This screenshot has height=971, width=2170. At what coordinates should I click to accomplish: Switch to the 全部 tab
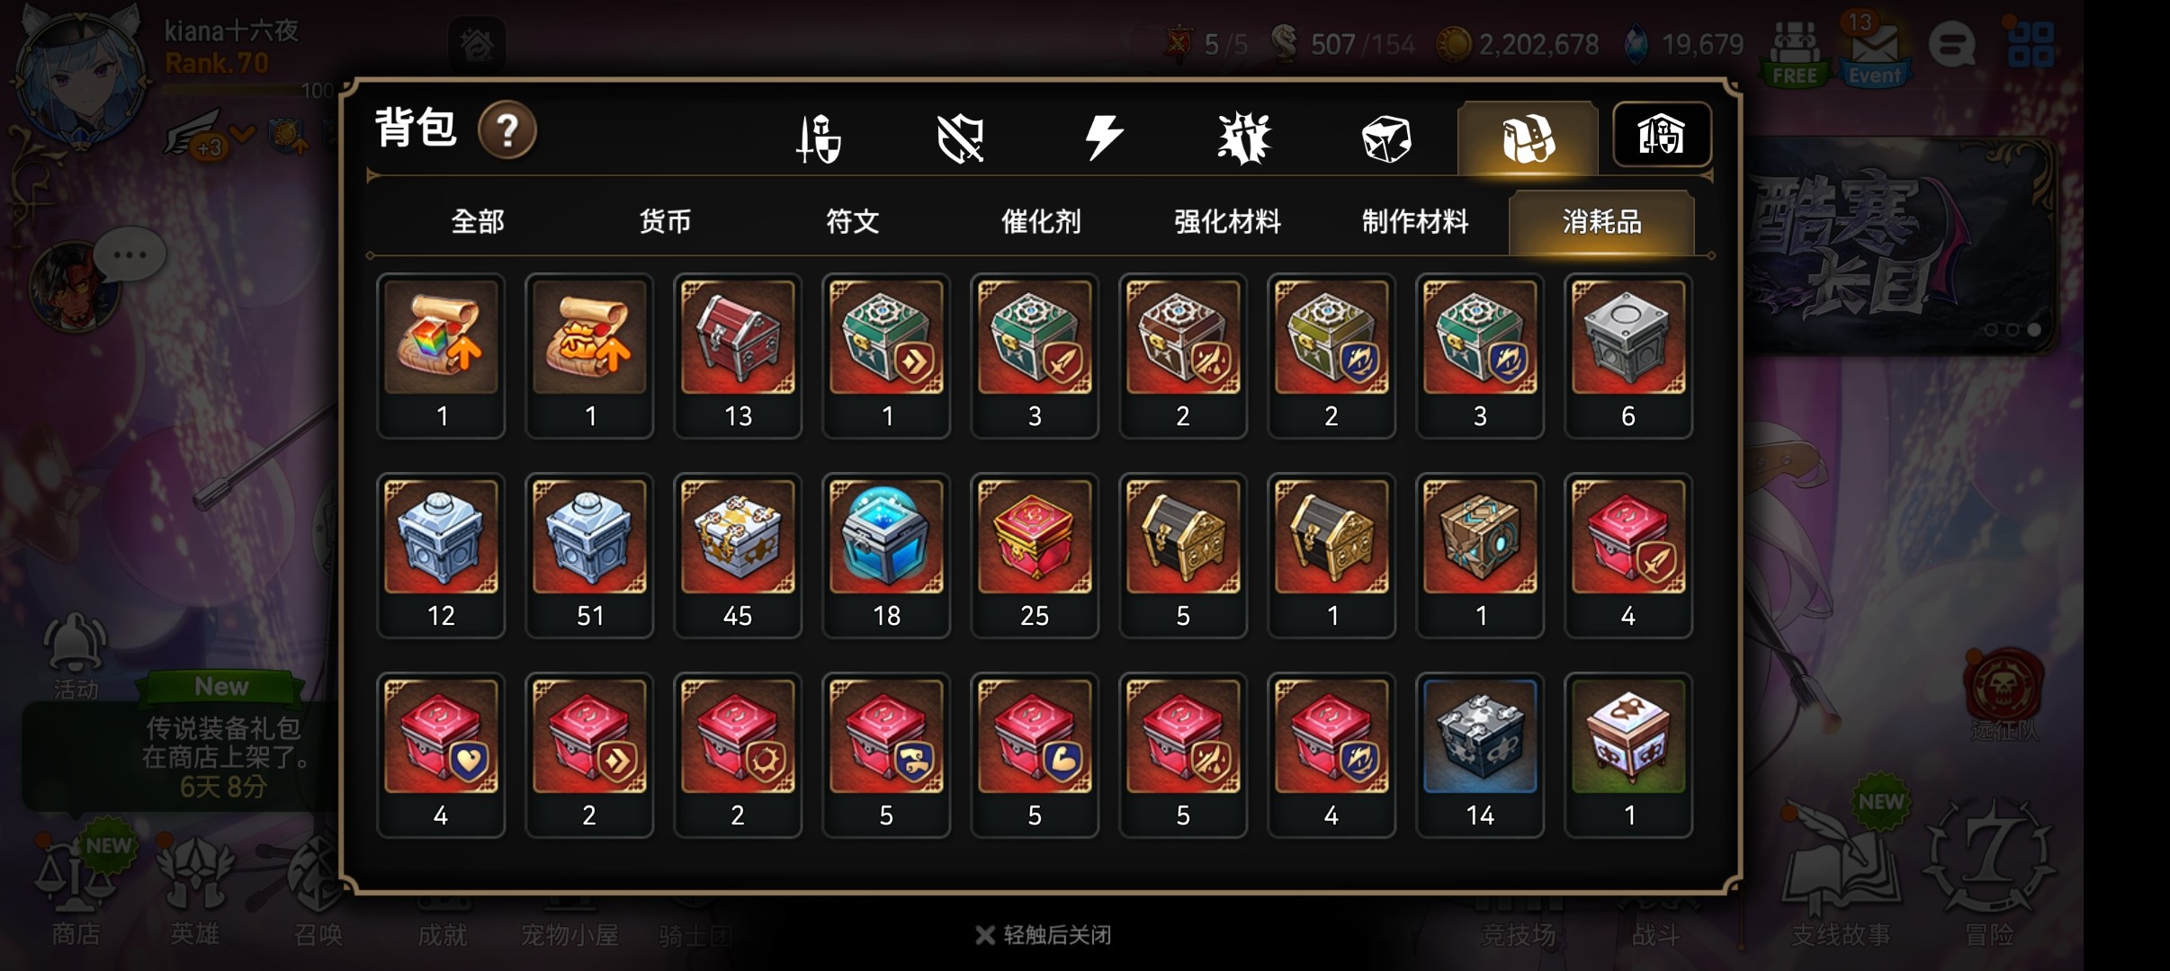point(478,221)
